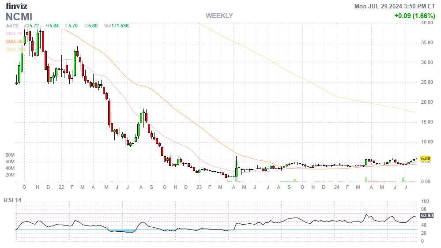
Task: Click the Jul 29 date label
Action: (12, 26)
